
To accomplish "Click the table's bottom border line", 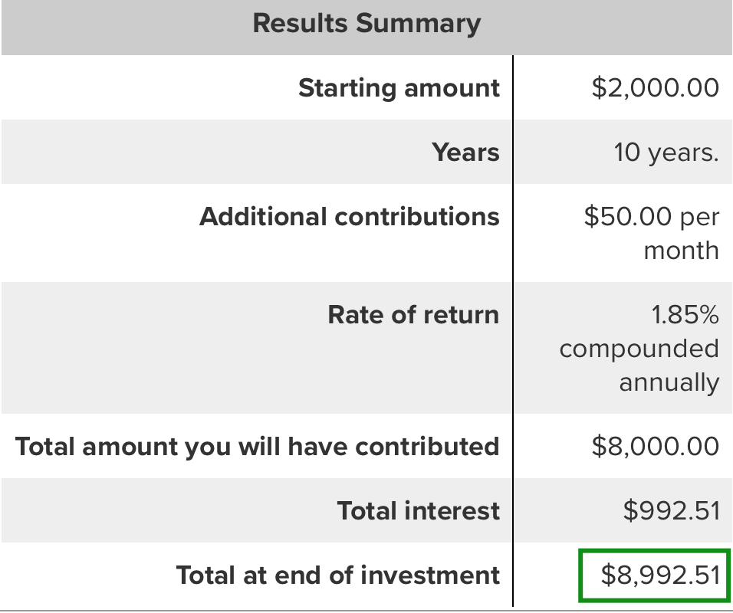I will click(x=366, y=611).
